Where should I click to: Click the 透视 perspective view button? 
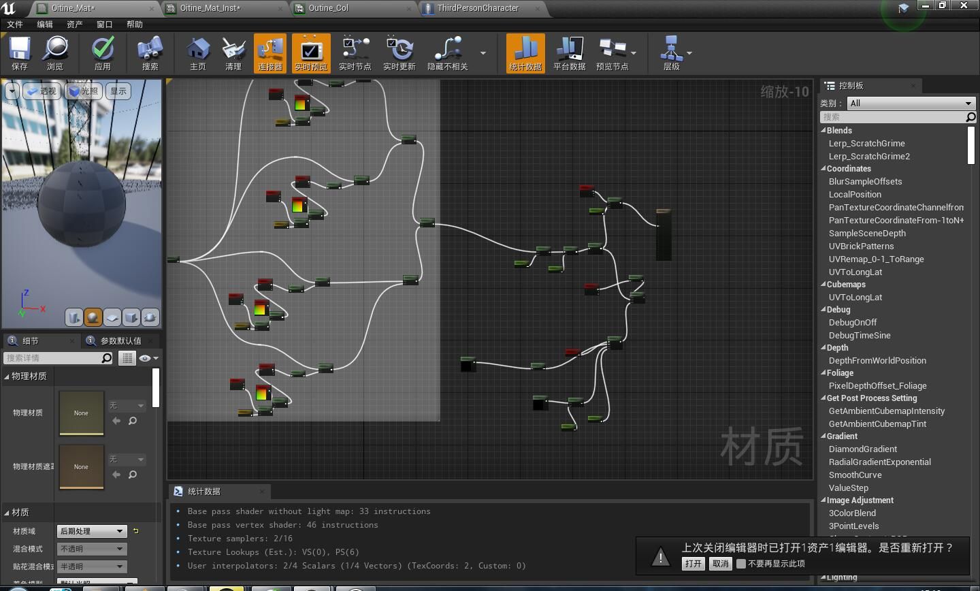(42, 91)
